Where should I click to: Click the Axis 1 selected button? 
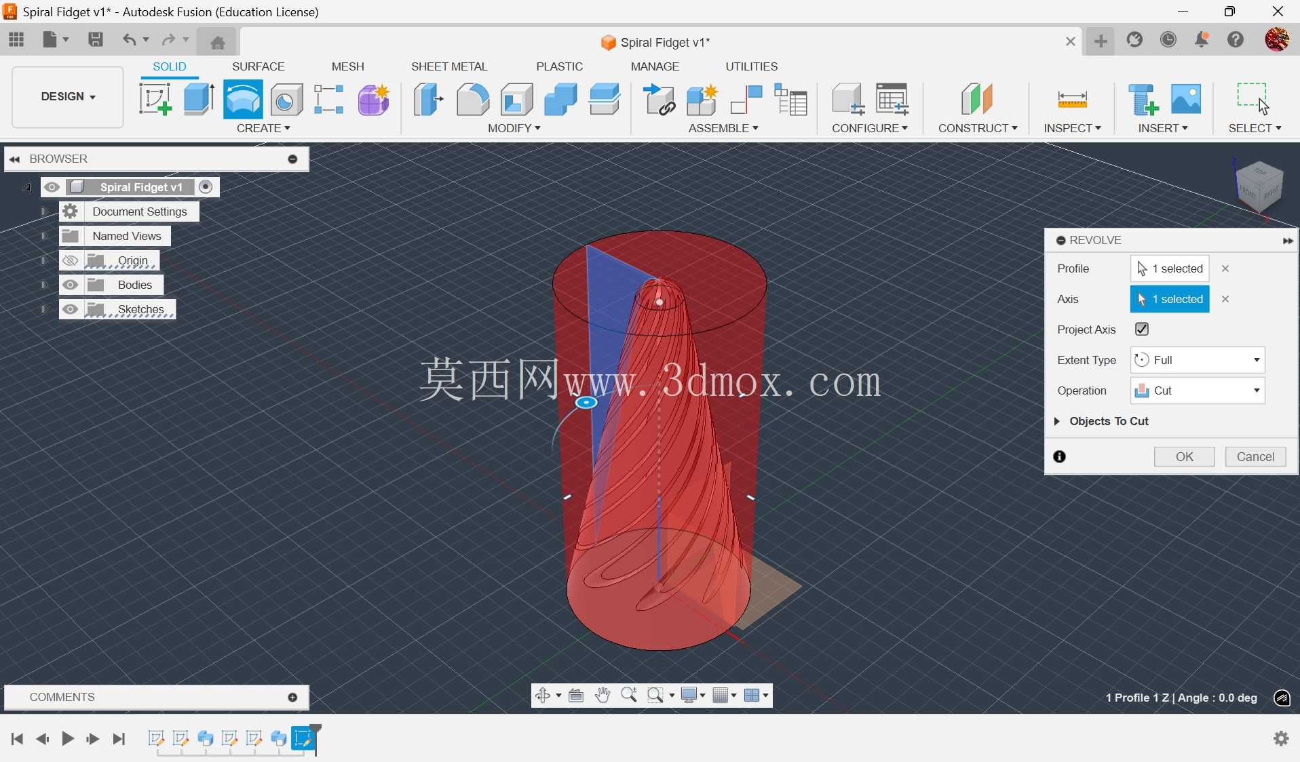[1170, 299]
